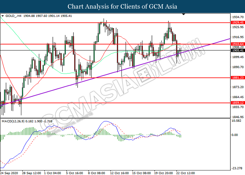Click the 1846.95 price axis value
The image size is (245, 175).
[x=238, y=117]
